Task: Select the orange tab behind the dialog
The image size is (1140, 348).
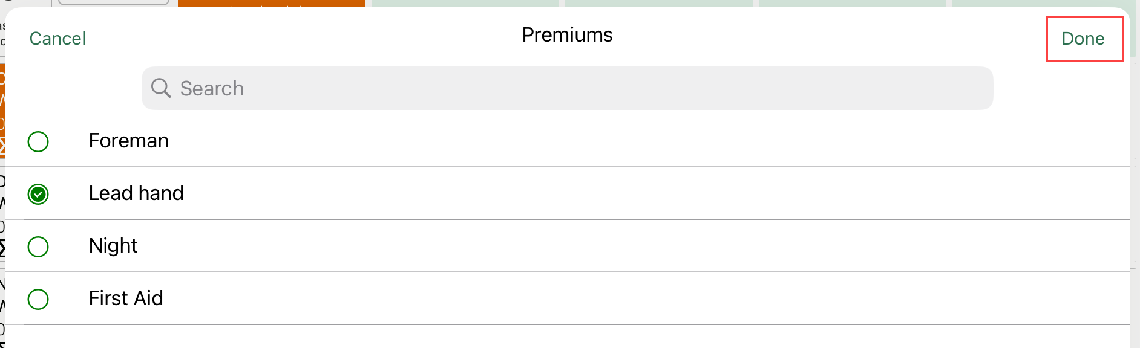Action: point(271,3)
